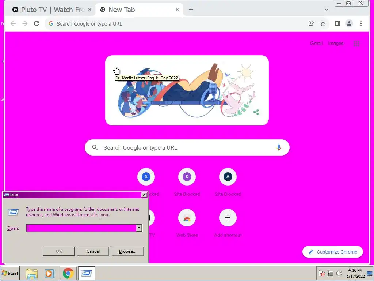This screenshot has height=281, width=374.
Task: Click the Customize Chrome button
Action: pyautogui.click(x=333, y=252)
